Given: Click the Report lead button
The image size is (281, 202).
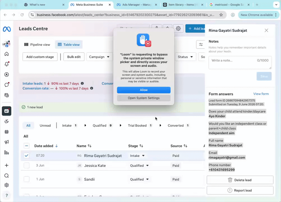Looking at the screenshot, I should (240, 190).
